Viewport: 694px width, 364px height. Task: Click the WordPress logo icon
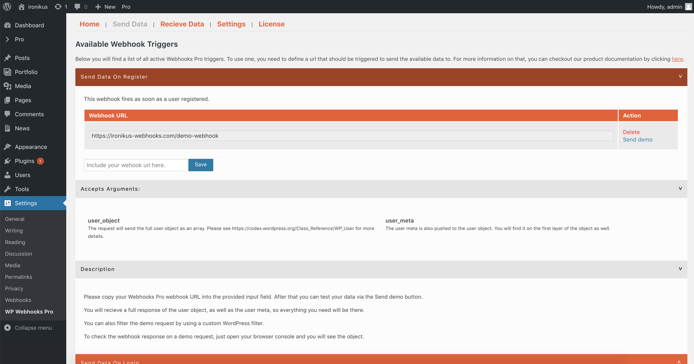click(x=7, y=7)
